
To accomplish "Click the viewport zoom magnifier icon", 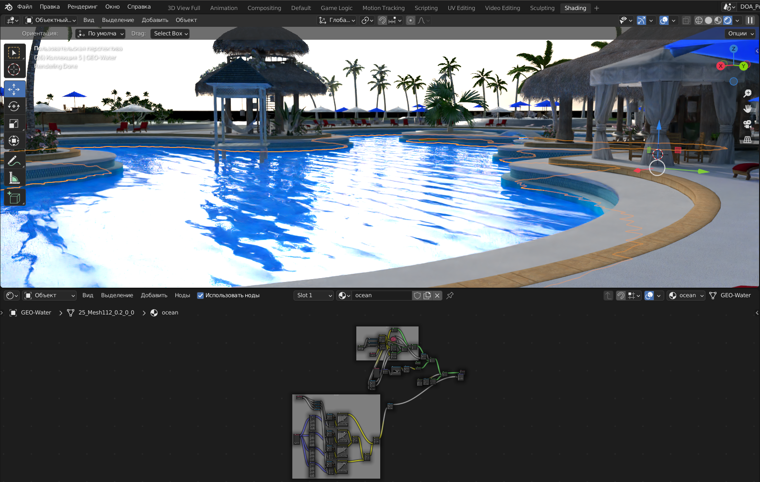I will pyautogui.click(x=747, y=94).
